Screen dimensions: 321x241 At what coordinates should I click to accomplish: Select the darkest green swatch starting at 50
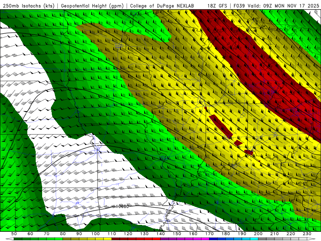[18, 239]
